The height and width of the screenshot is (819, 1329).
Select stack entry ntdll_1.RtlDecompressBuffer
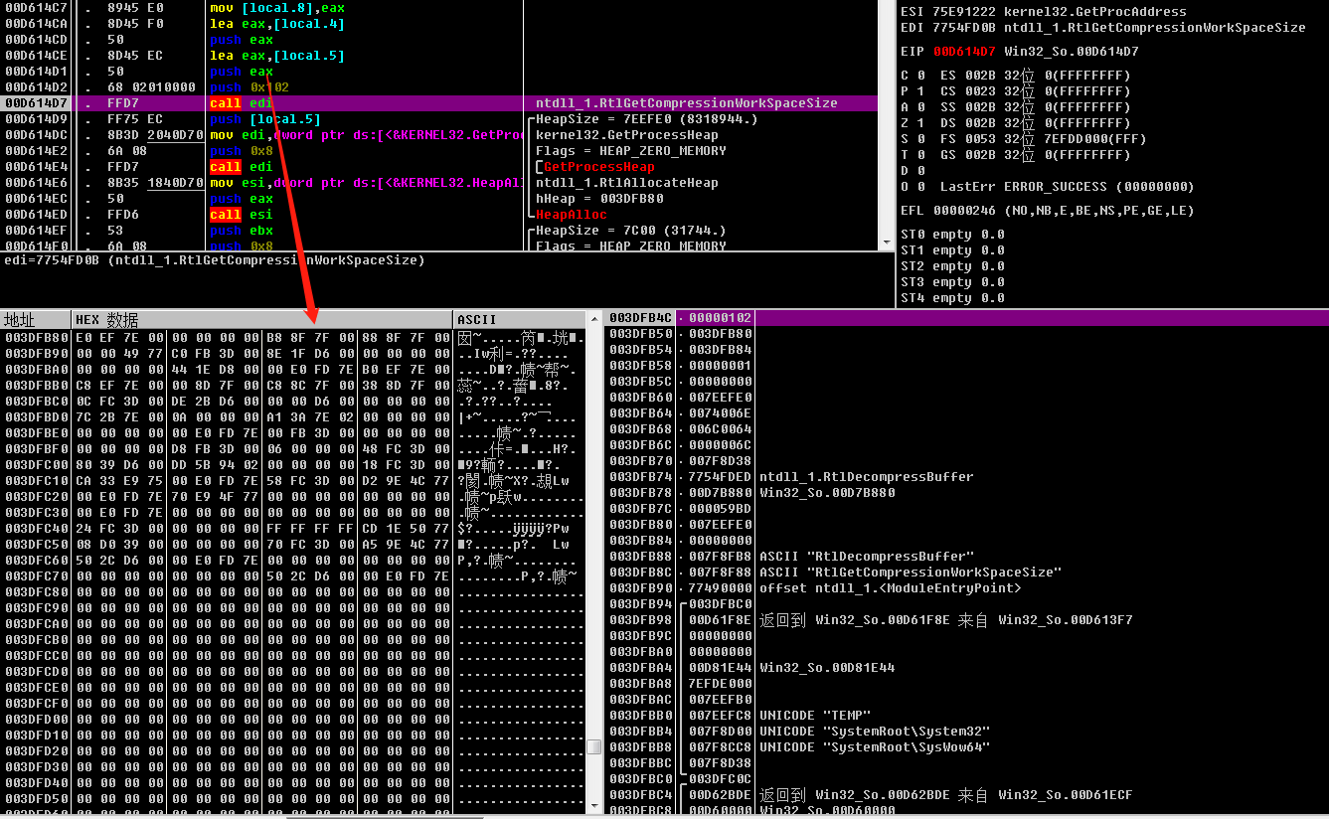(866, 477)
